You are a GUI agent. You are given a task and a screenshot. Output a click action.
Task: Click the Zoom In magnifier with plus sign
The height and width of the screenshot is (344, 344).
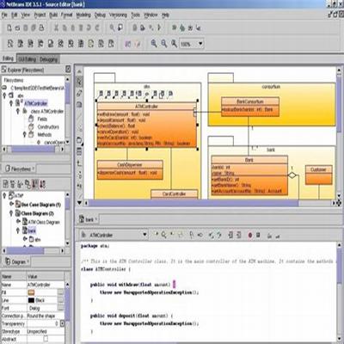154,44
